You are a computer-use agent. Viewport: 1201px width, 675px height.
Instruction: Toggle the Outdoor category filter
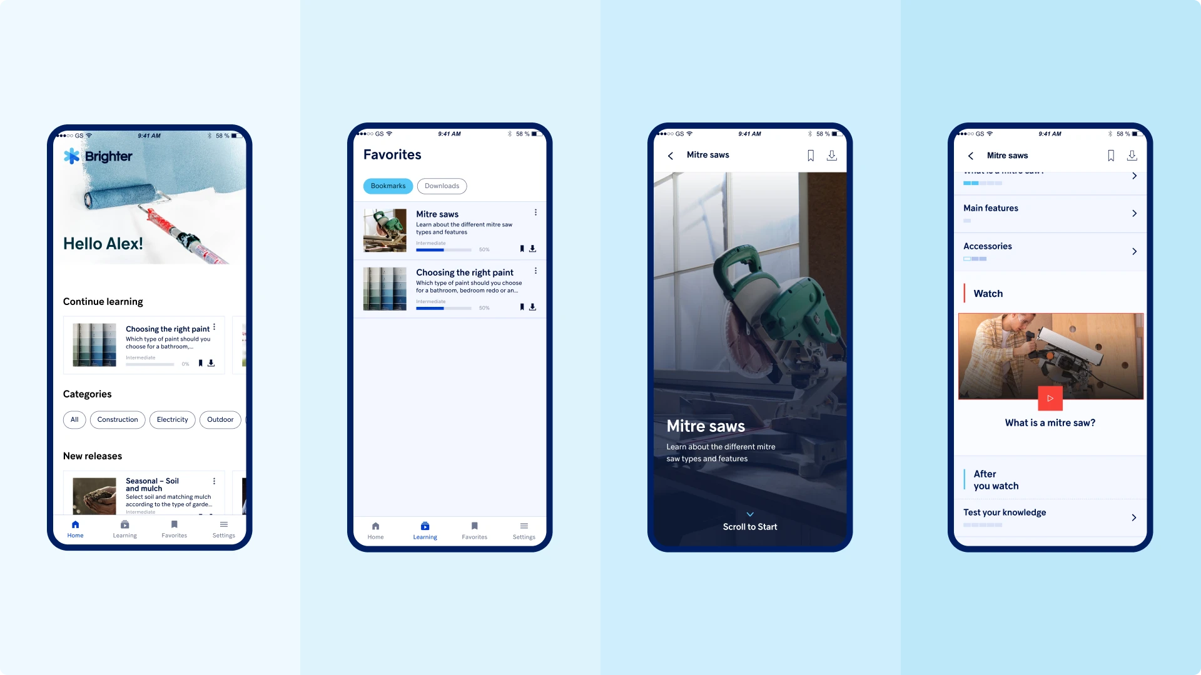[x=218, y=419]
